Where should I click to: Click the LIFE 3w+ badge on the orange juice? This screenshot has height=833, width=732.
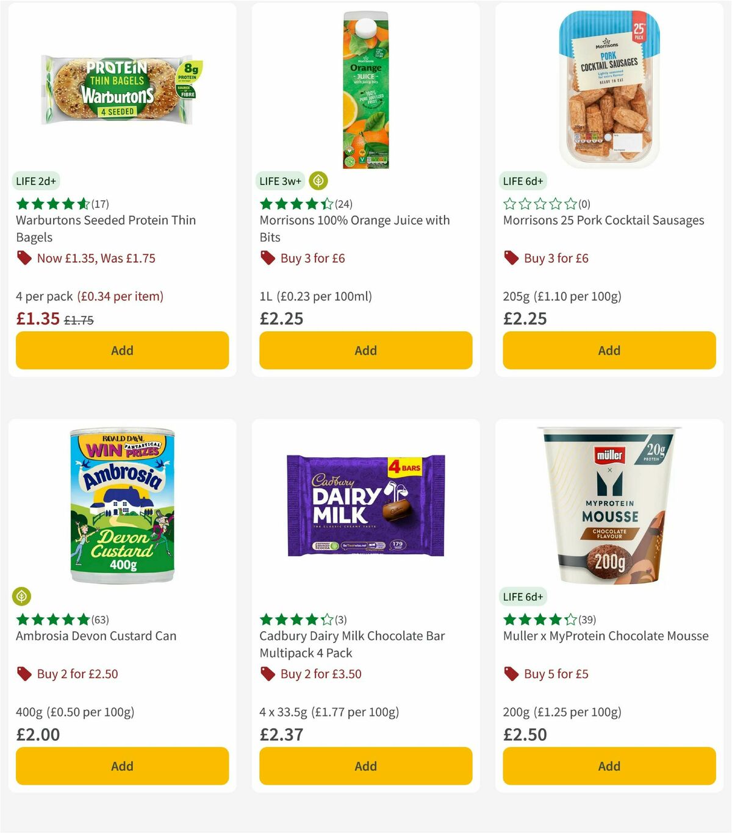click(x=280, y=181)
